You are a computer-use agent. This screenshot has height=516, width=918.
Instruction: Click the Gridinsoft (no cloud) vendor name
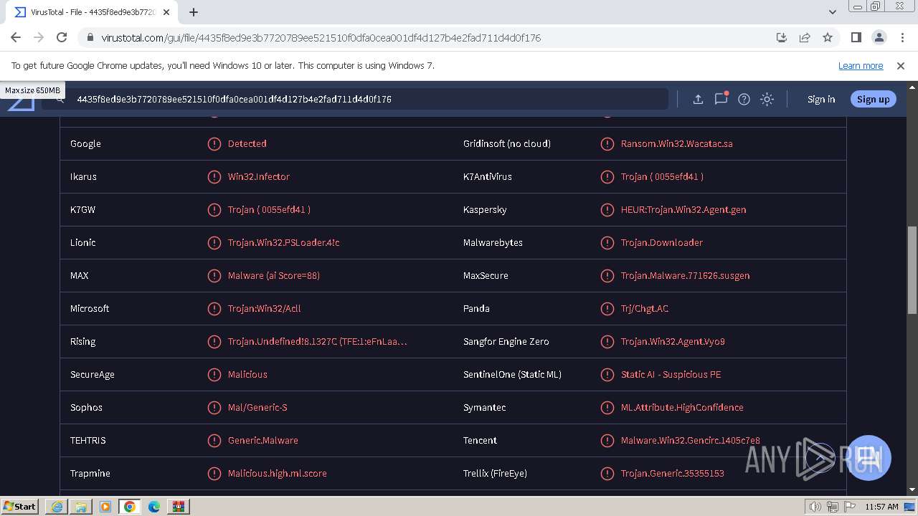(507, 143)
